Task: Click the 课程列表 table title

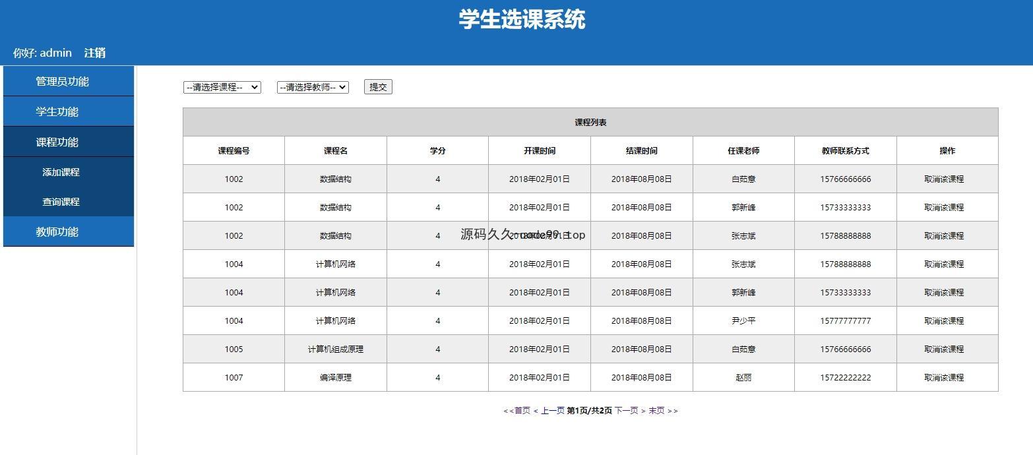Action: pos(590,123)
